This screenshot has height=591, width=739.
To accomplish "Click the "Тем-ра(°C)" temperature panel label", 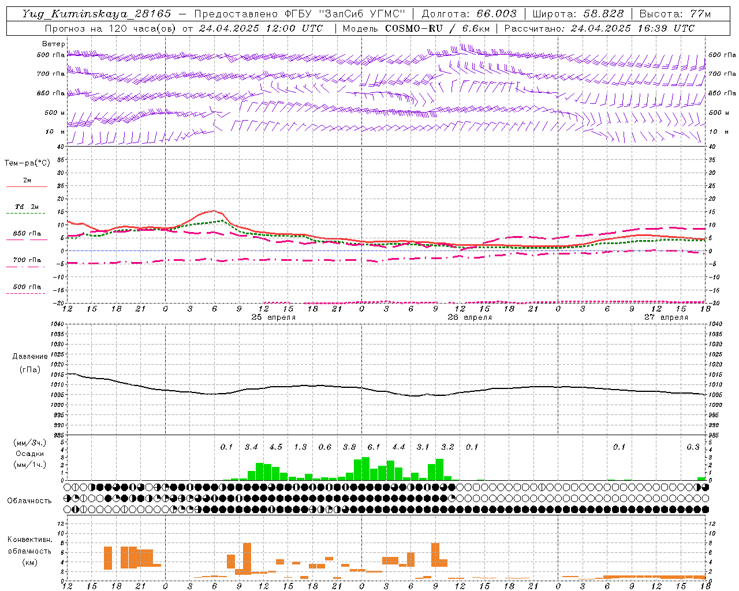I will coord(27,163).
